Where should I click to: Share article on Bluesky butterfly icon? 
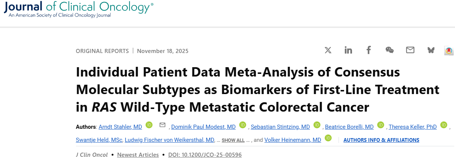431,50
